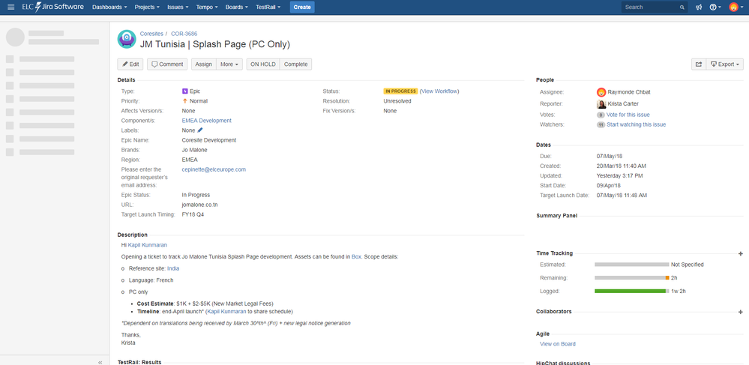The height and width of the screenshot is (365, 749).
Task: Click the Normal priority arrow icon
Action: (x=185, y=100)
